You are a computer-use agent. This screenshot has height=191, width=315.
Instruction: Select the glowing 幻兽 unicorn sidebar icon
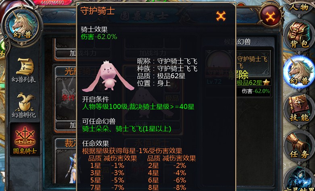299,72
